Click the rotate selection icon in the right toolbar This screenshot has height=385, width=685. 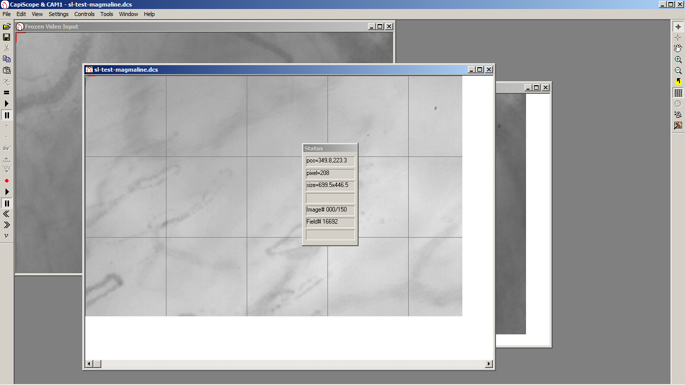678,115
